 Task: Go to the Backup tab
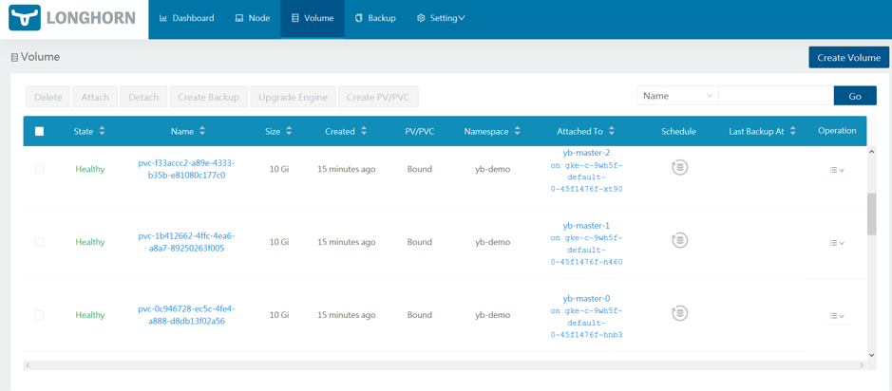click(x=375, y=18)
